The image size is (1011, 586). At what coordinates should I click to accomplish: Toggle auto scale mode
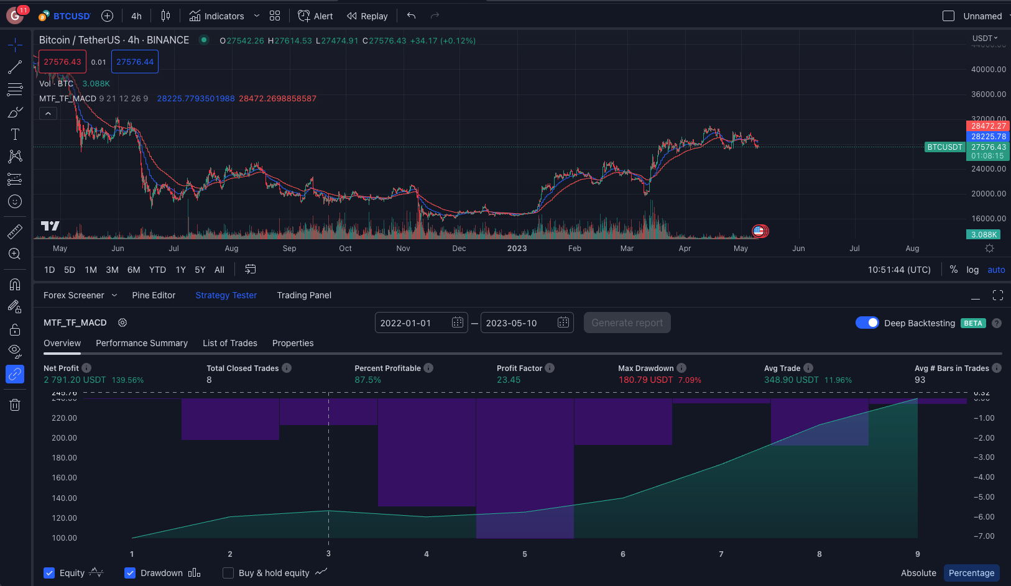coord(996,270)
